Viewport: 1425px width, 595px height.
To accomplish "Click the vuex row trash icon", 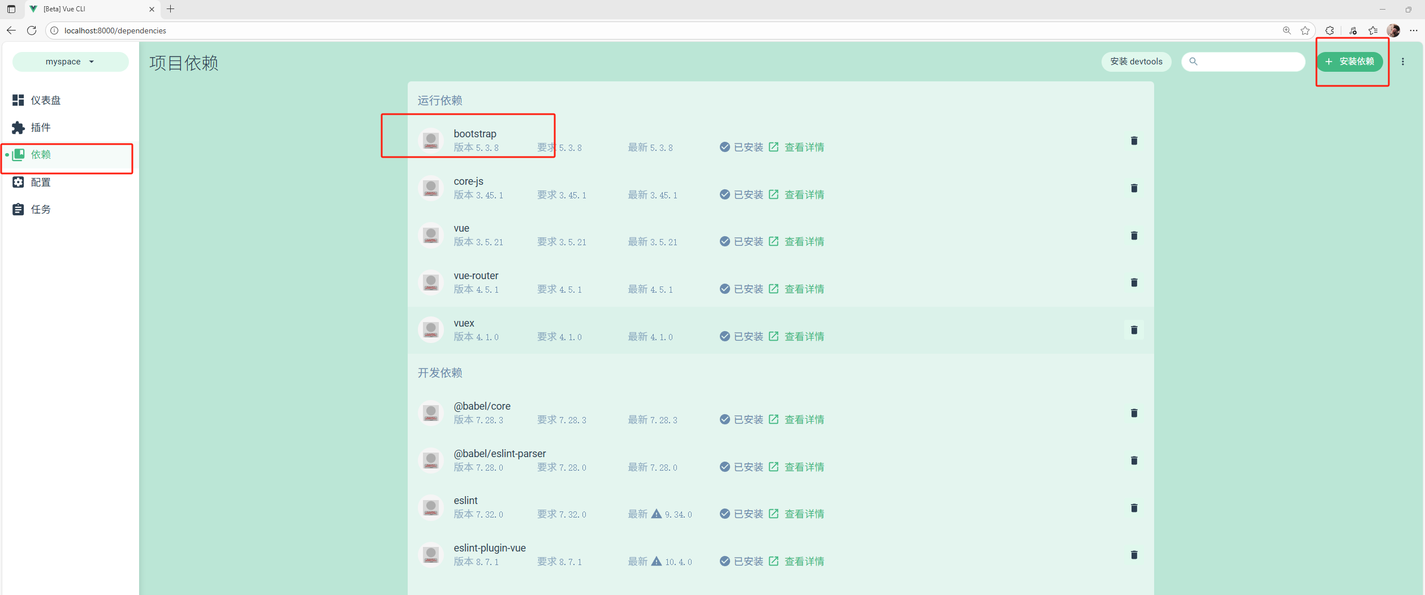I will pos(1134,330).
